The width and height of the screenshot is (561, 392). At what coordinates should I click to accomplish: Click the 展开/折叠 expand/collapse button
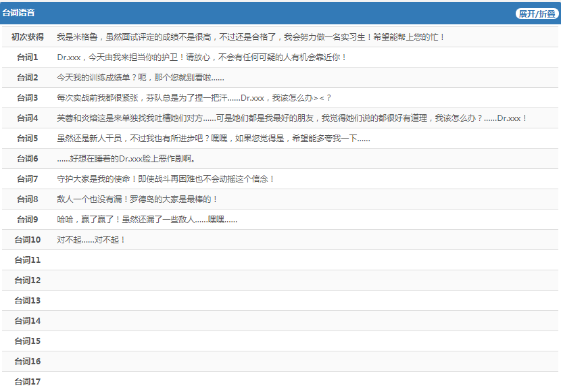pyautogui.click(x=537, y=14)
